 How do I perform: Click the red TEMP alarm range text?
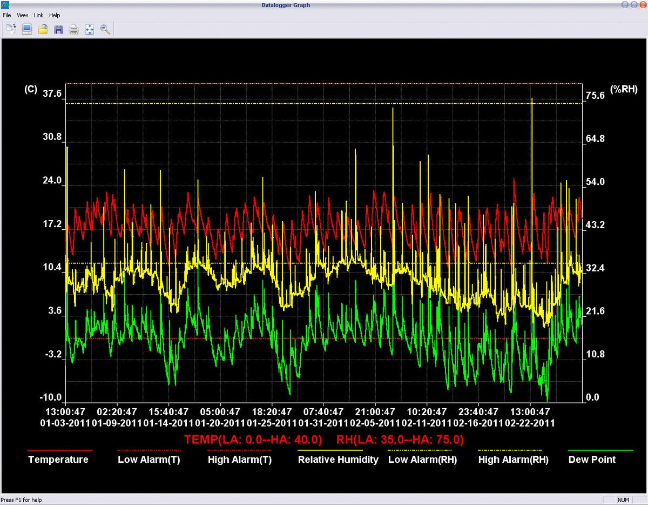[x=253, y=440]
